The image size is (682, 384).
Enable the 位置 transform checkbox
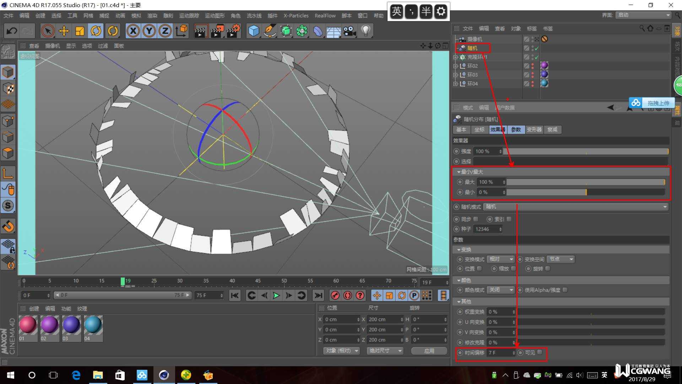pyautogui.click(x=480, y=268)
